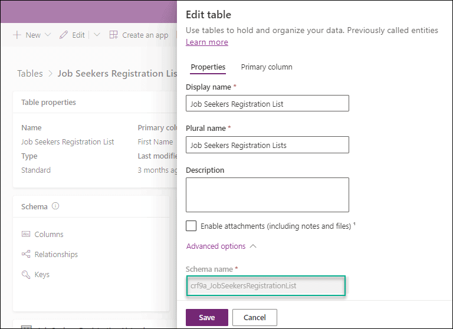The image size is (453, 329).
Task: Save the table changes
Action: coord(207,317)
